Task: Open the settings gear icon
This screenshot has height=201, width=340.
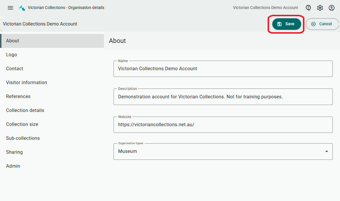Action: [320, 8]
